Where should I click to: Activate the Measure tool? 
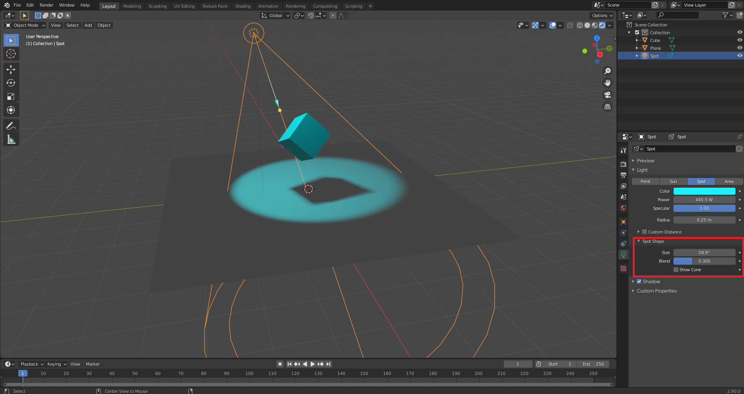tap(11, 139)
